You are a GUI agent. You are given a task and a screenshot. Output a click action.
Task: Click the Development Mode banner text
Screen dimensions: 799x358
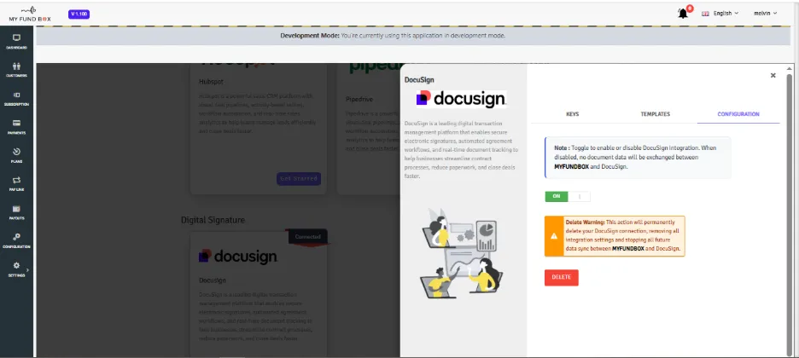pos(393,36)
